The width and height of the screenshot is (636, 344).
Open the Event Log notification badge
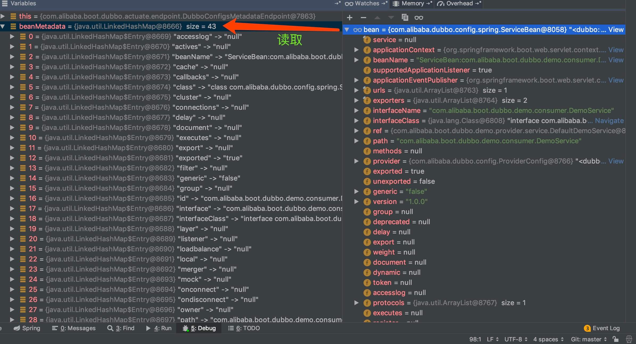click(587, 328)
